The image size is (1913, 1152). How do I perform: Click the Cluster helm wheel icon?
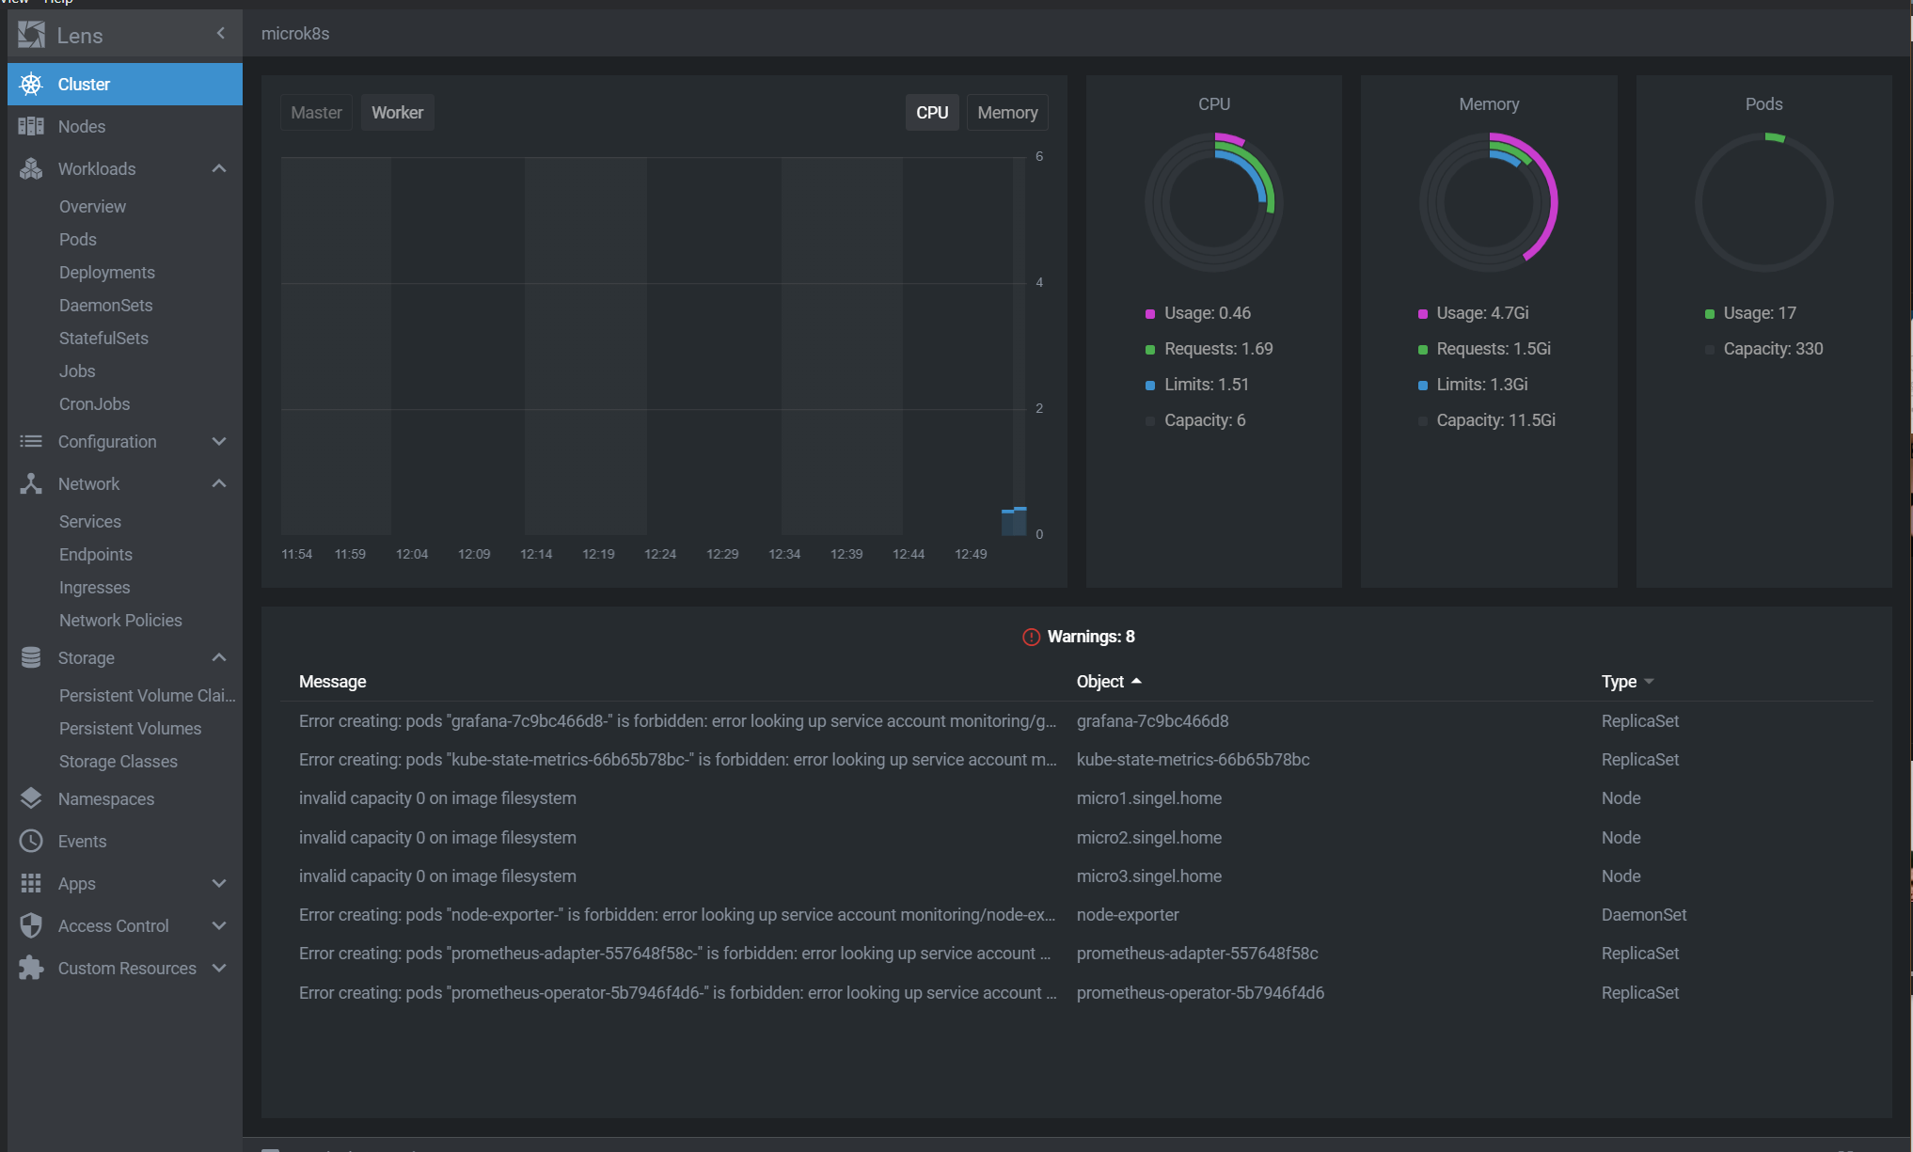tap(31, 84)
